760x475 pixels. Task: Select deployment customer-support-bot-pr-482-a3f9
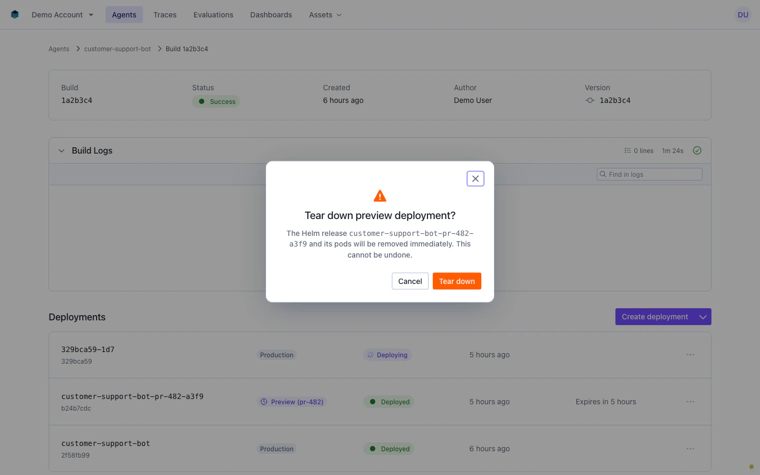(132, 396)
